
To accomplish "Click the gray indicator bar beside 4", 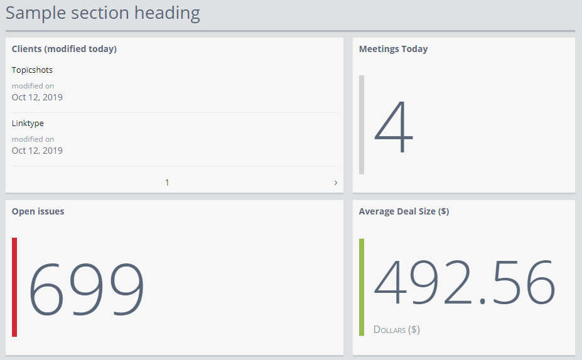I will 362,124.
